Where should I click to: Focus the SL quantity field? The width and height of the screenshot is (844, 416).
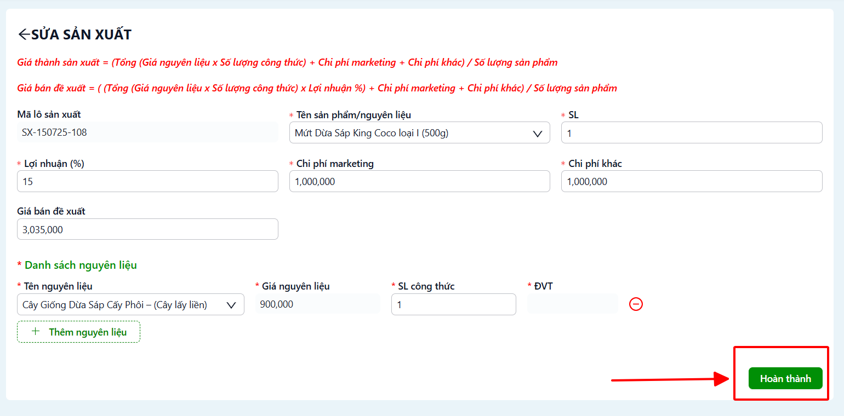click(692, 133)
